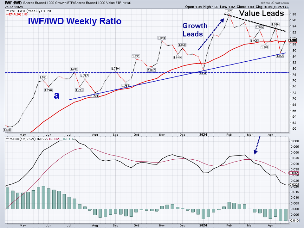Click the 2024 label on the upper time axis
Screen dimensions: 304x228
(203, 134)
